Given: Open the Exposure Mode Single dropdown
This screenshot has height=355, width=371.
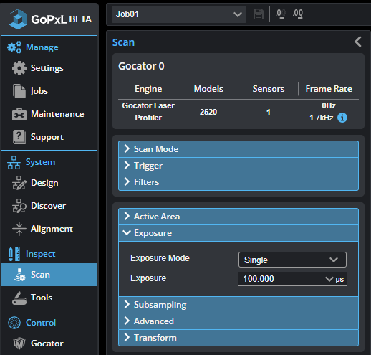Looking at the screenshot, I should pyautogui.click(x=292, y=260).
